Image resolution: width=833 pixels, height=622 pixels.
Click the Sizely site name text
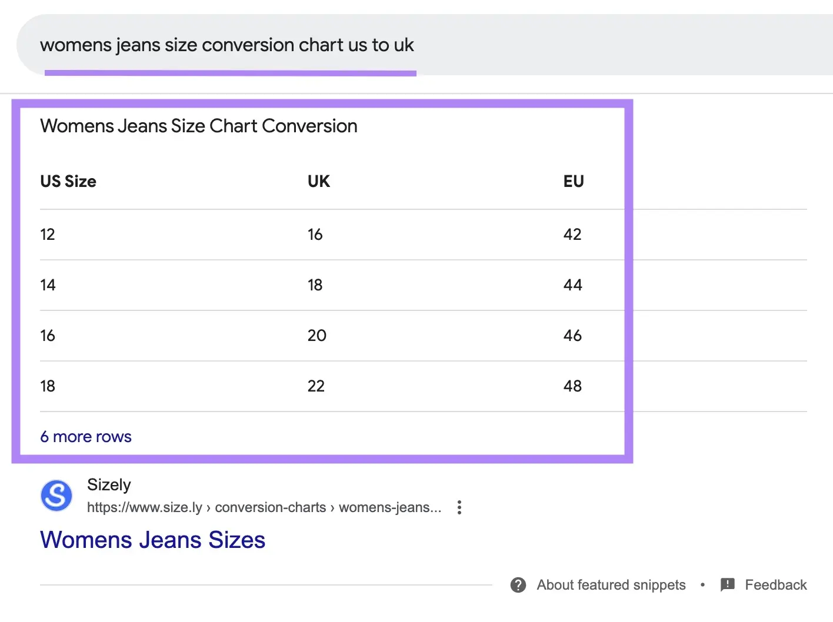(x=109, y=484)
